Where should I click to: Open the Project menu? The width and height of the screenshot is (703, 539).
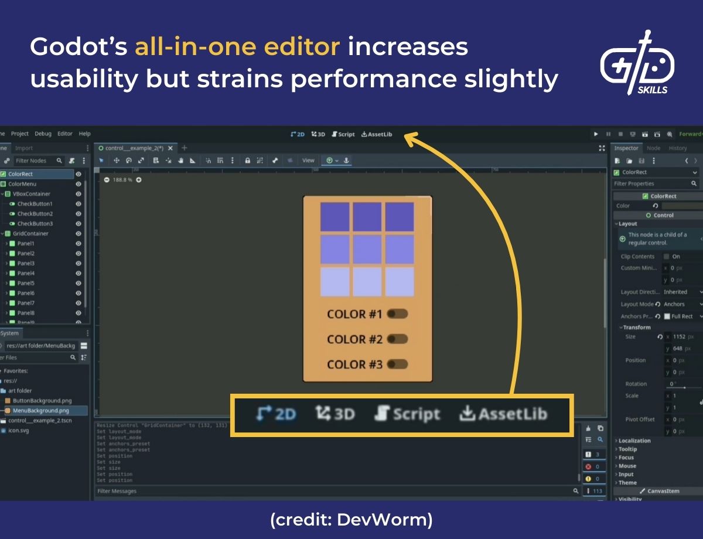pos(20,134)
